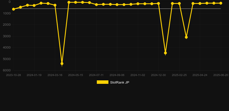Click the 2024-09-06 x-axis date label
The width and height of the screenshot is (229, 111).
[x=117, y=75]
